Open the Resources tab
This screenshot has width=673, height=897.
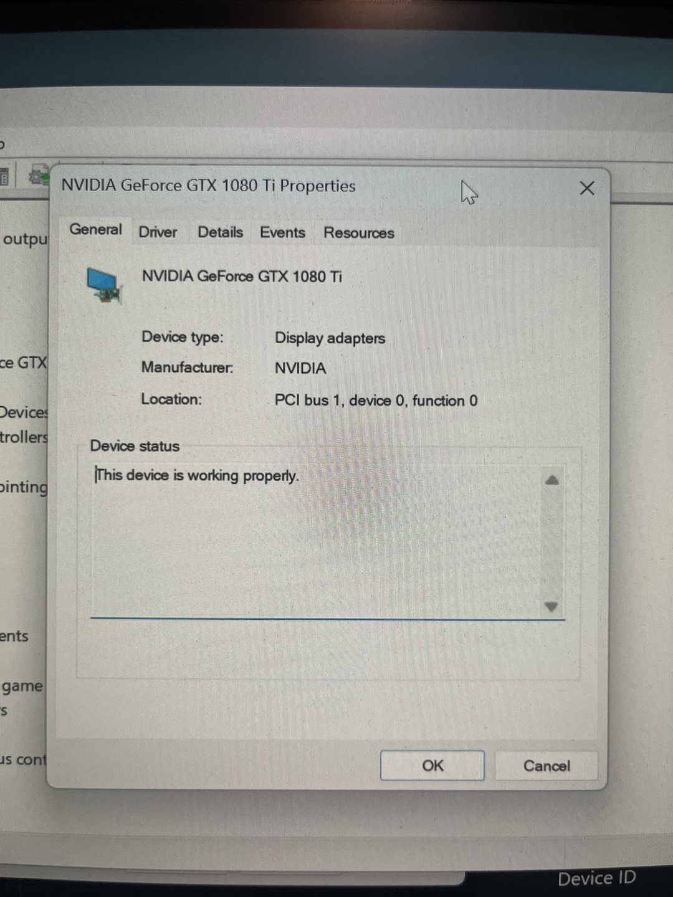coord(359,233)
